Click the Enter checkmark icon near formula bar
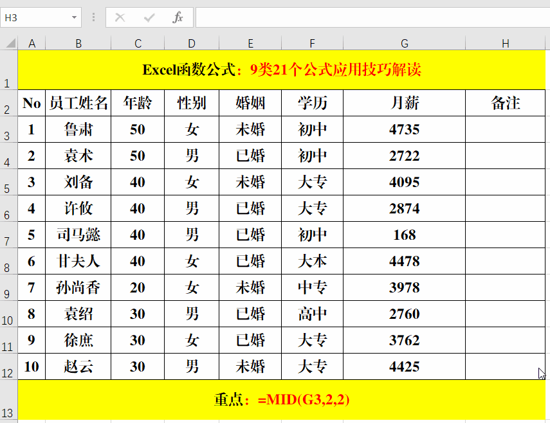The height and width of the screenshot is (423, 550). (x=151, y=17)
